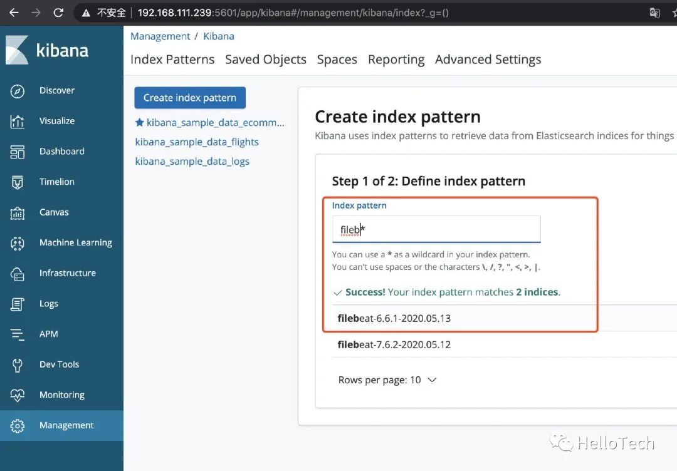Open the Advanced Settings tab

(488, 60)
